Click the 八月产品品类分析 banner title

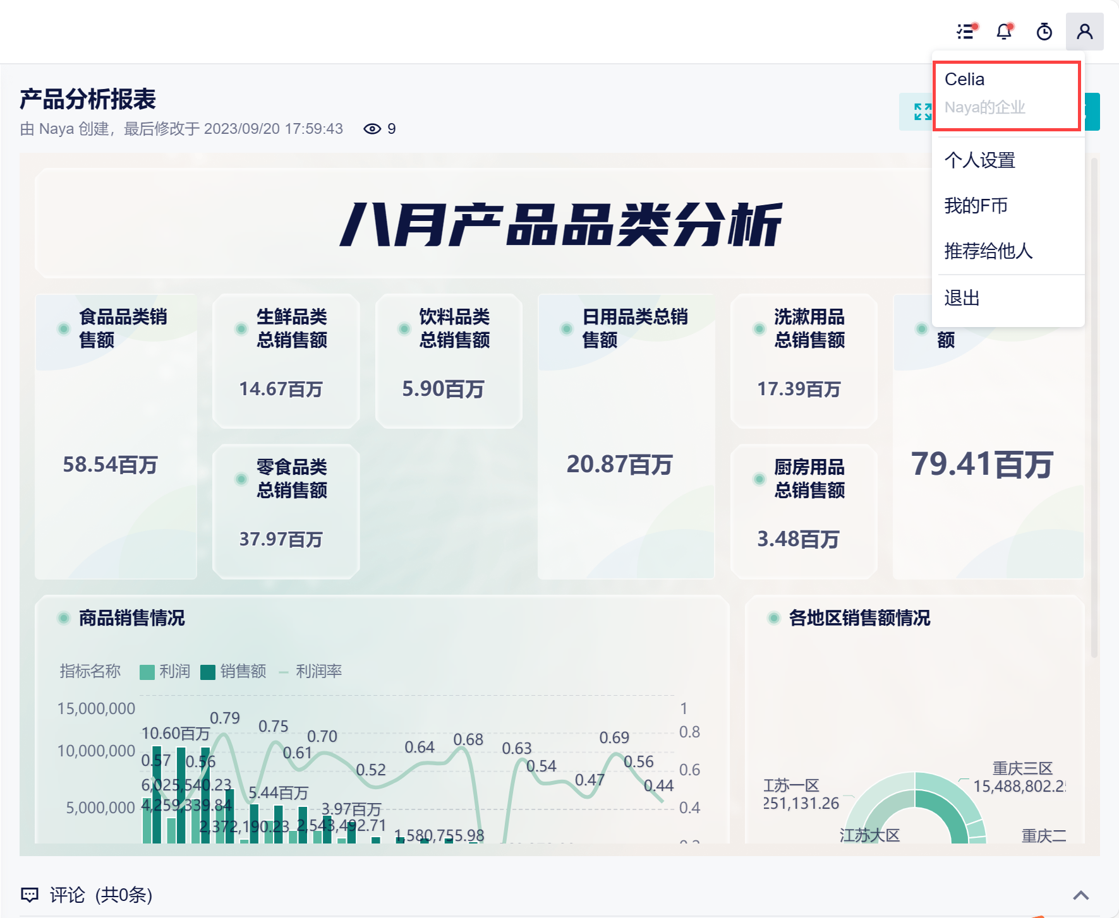561,225
